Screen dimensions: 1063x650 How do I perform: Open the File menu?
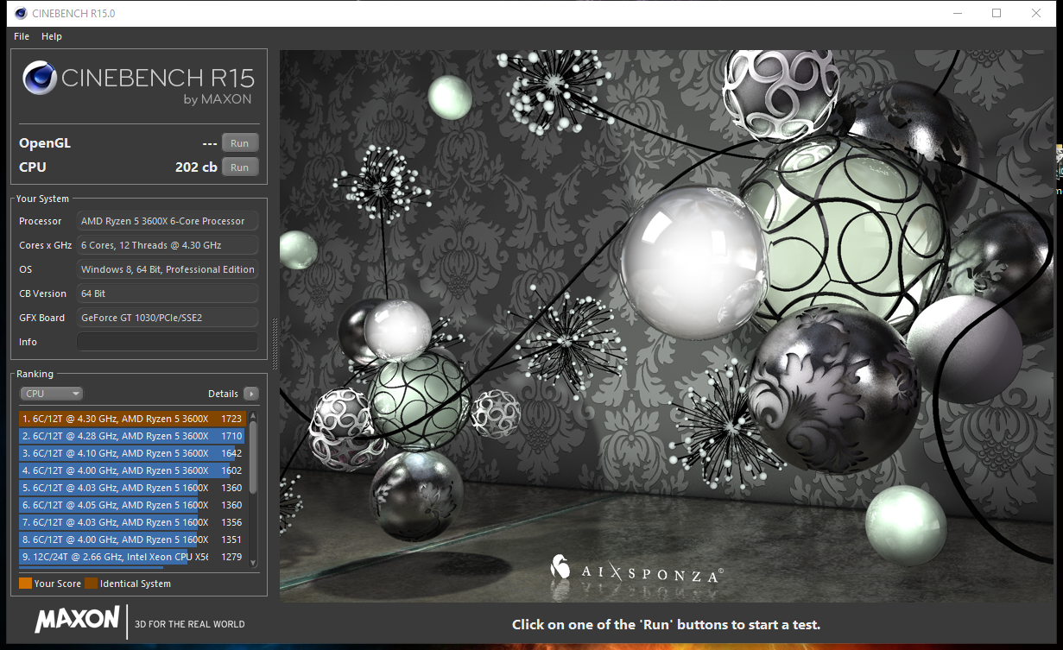point(22,36)
